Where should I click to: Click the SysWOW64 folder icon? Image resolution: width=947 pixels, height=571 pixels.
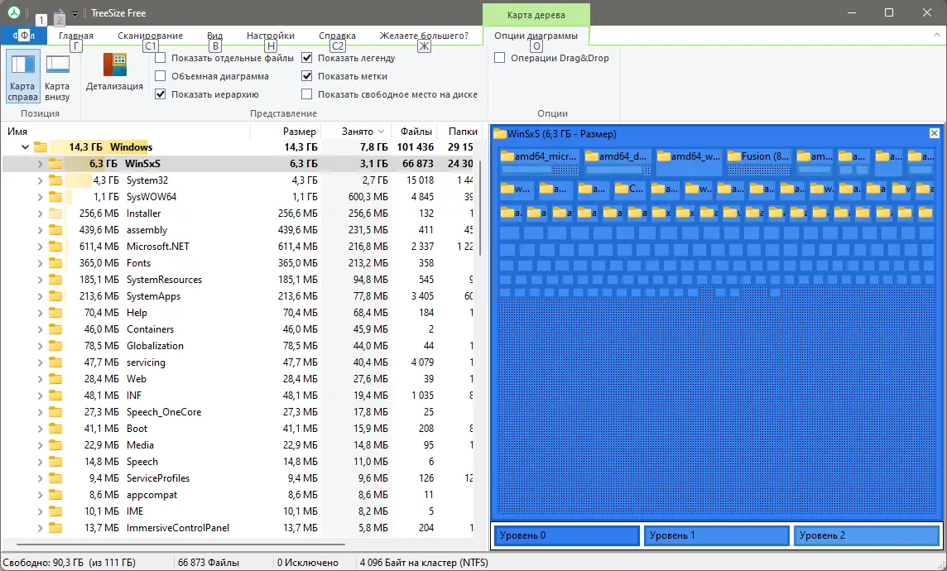pos(55,197)
